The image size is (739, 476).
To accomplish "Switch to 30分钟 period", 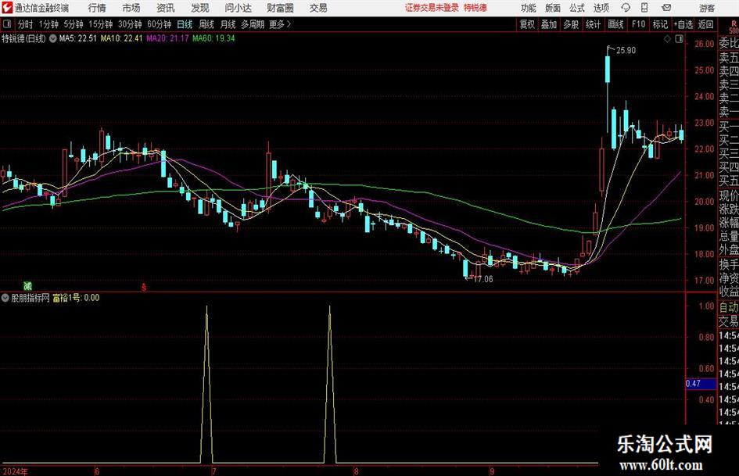I will click(x=130, y=24).
